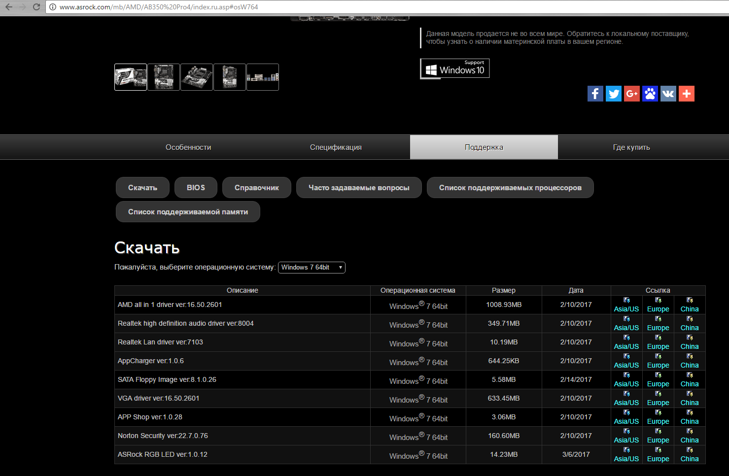Download SATA Floppy Image from Asia/US

coord(626,379)
